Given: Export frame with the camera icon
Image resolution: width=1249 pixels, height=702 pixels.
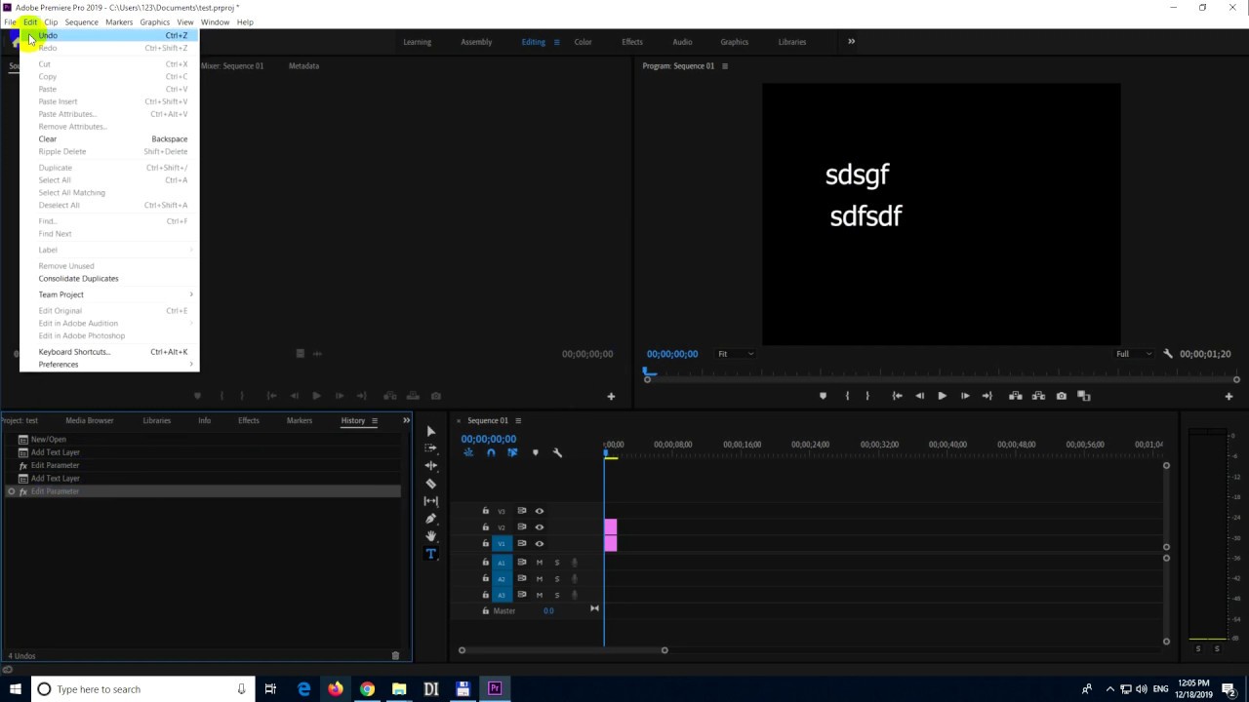Looking at the screenshot, I should pyautogui.click(x=1062, y=396).
